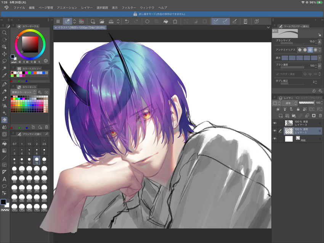324x243 pixels.
Task: Open the blending mode 通常 dropdown
Action: 291,103
